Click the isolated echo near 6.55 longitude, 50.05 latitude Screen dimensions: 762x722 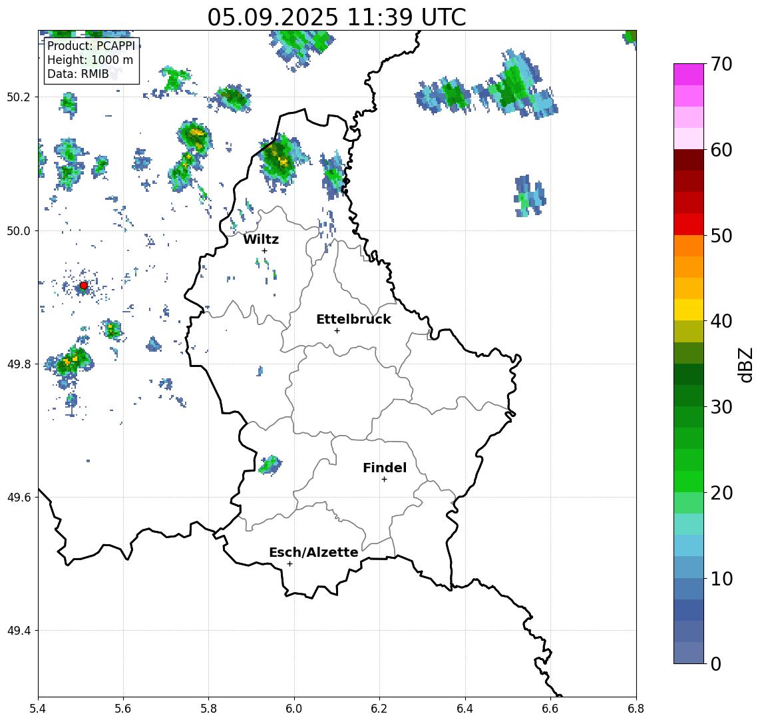pyautogui.click(x=529, y=196)
